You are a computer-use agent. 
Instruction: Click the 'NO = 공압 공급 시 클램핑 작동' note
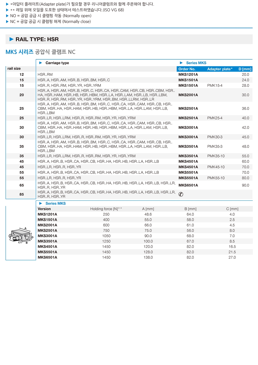coord(51,16)
